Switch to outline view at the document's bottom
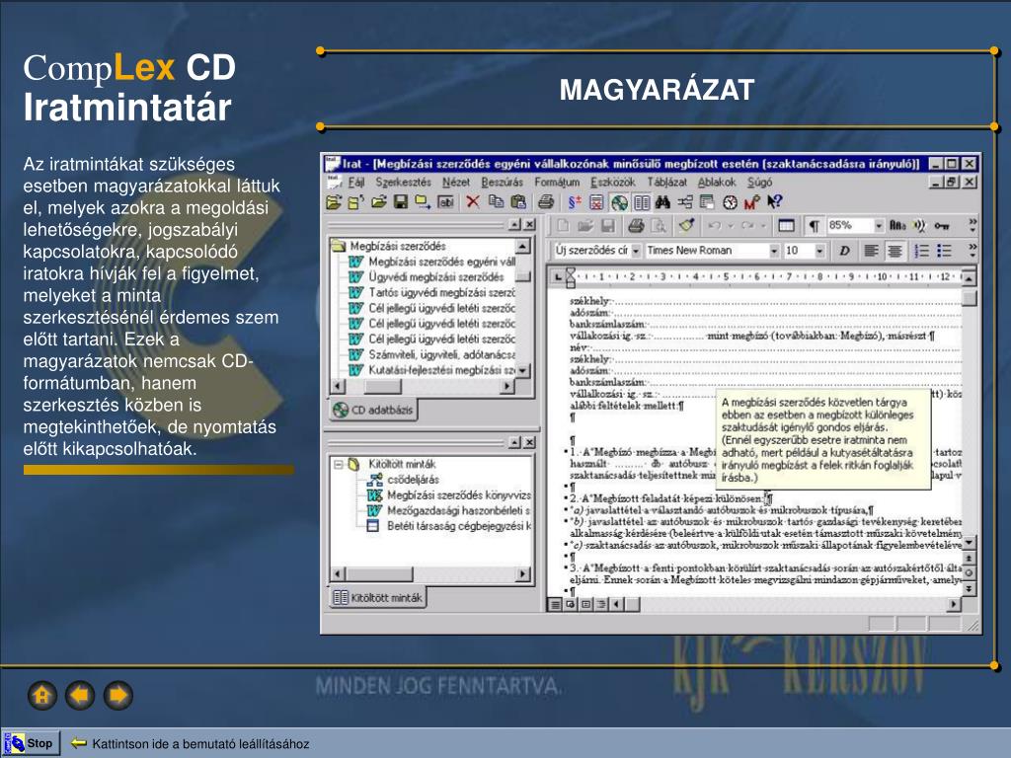 coord(601,604)
